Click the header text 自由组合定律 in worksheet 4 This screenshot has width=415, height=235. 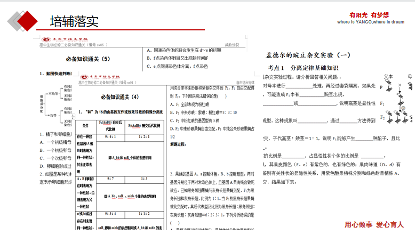(245, 83)
